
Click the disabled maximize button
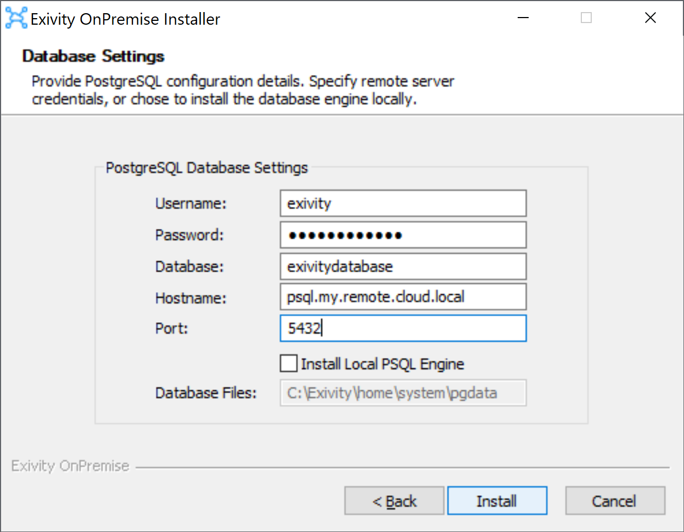[x=586, y=18]
